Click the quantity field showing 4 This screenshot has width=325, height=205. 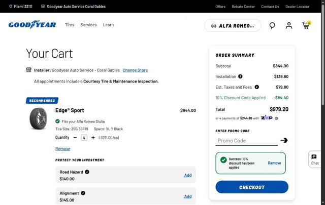coord(84,138)
